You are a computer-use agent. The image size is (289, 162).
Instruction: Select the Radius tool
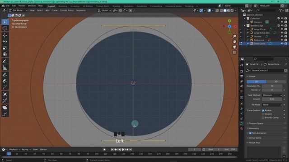click(x=5, y=94)
